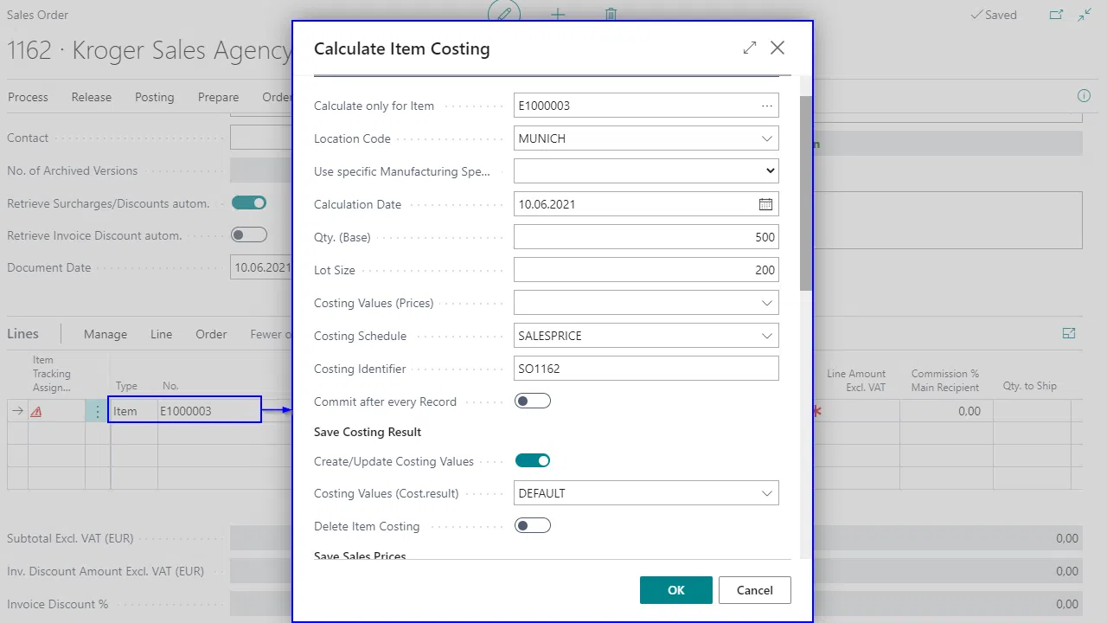Open Sales Order in new window icon
Viewport: 1107px width, 623px height.
click(x=1056, y=15)
